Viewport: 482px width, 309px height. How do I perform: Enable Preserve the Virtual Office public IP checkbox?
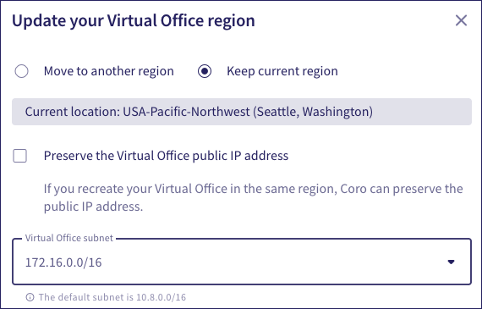[x=20, y=156]
